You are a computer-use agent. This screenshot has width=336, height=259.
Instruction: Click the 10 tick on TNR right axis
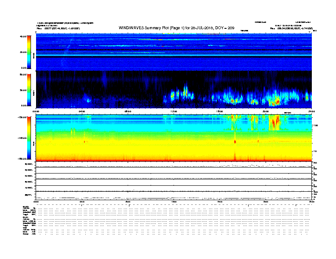pos(315,151)
